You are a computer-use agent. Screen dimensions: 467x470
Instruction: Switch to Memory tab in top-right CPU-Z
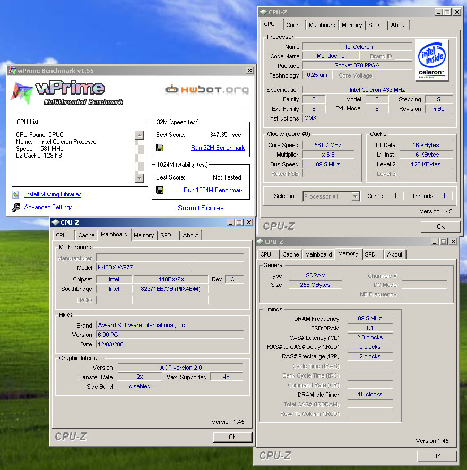click(352, 25)
